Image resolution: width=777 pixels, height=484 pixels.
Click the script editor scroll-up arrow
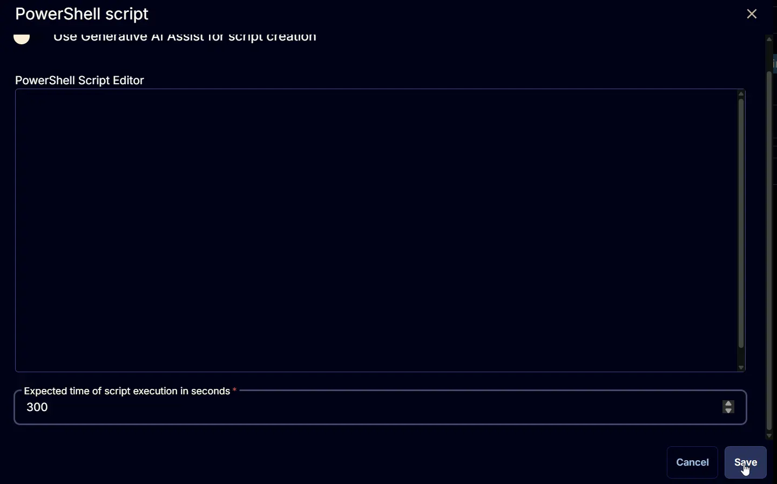click(x=742, y=94)
